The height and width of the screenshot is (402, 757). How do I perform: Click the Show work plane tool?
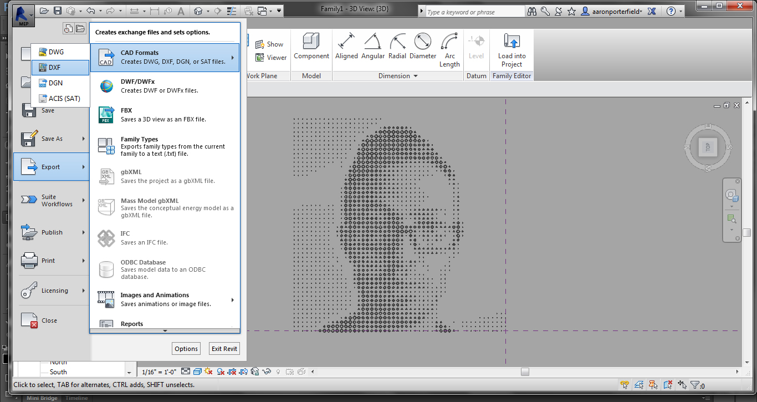(x=269, y=44)
